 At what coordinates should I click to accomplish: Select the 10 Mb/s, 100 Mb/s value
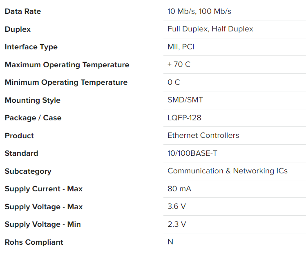[x=199, y=11]
